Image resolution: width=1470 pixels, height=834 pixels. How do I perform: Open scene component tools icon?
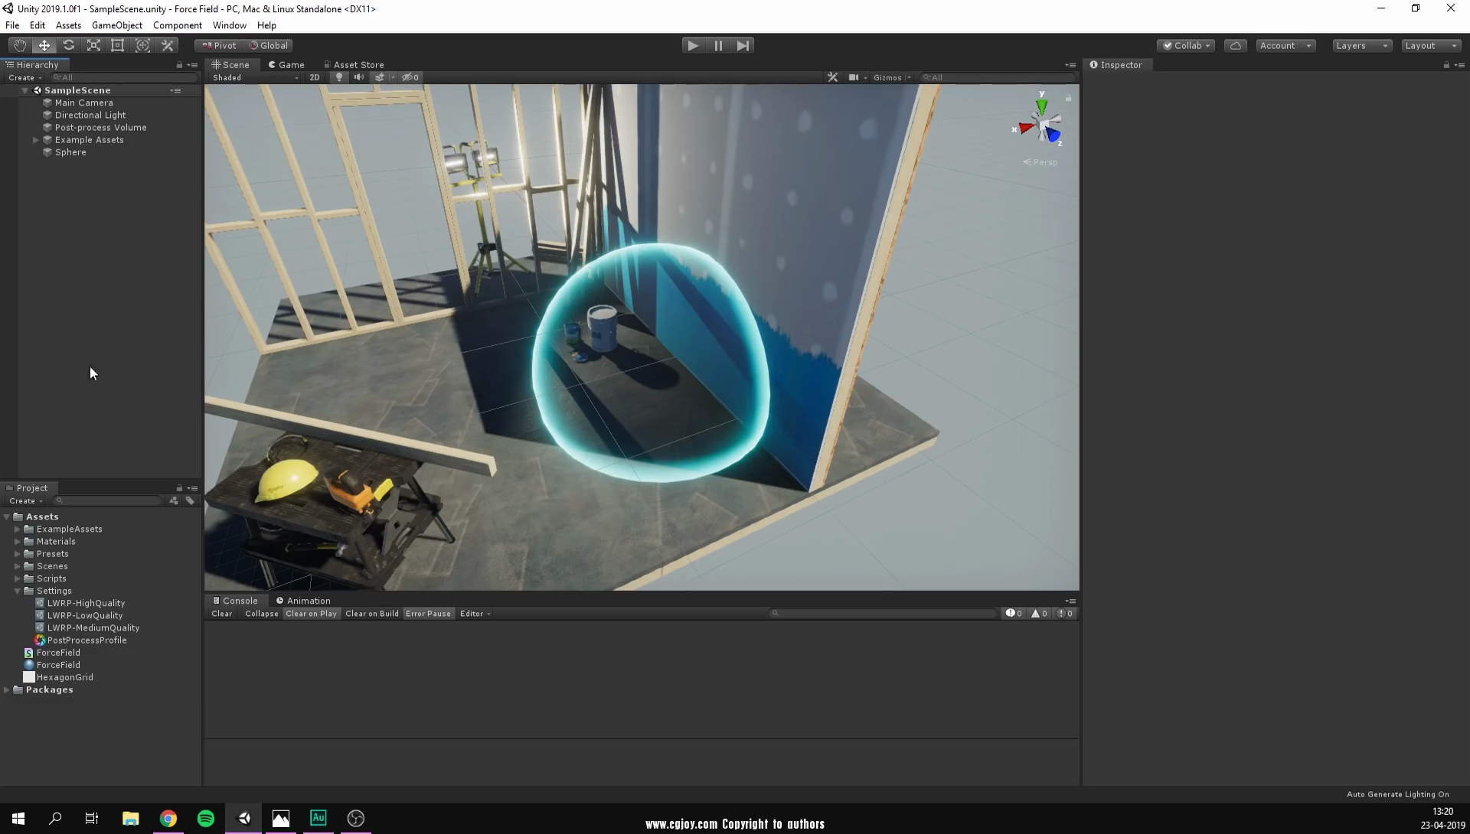(x=832, y=77)
